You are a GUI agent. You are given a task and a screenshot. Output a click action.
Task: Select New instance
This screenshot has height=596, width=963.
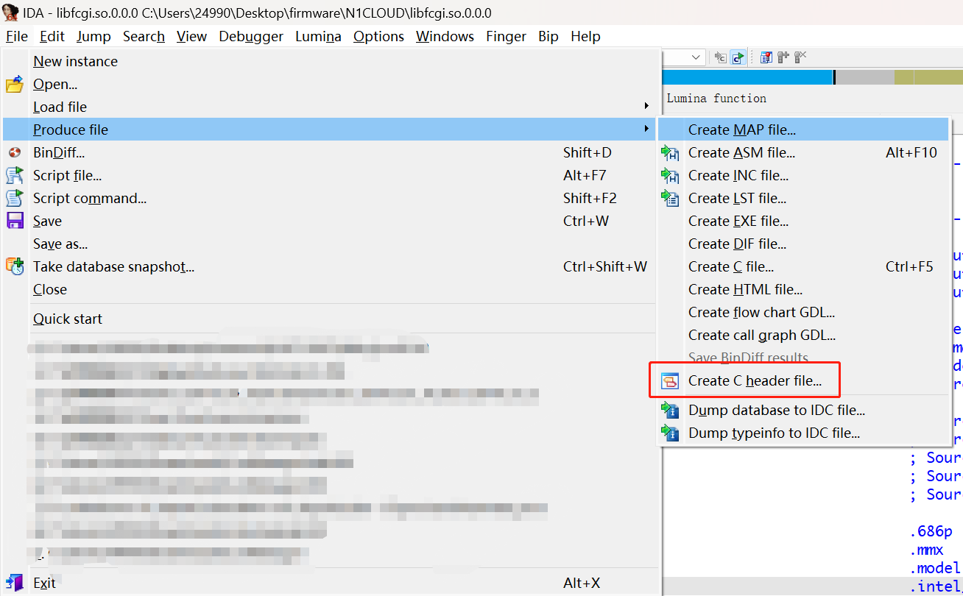(328, 61)
